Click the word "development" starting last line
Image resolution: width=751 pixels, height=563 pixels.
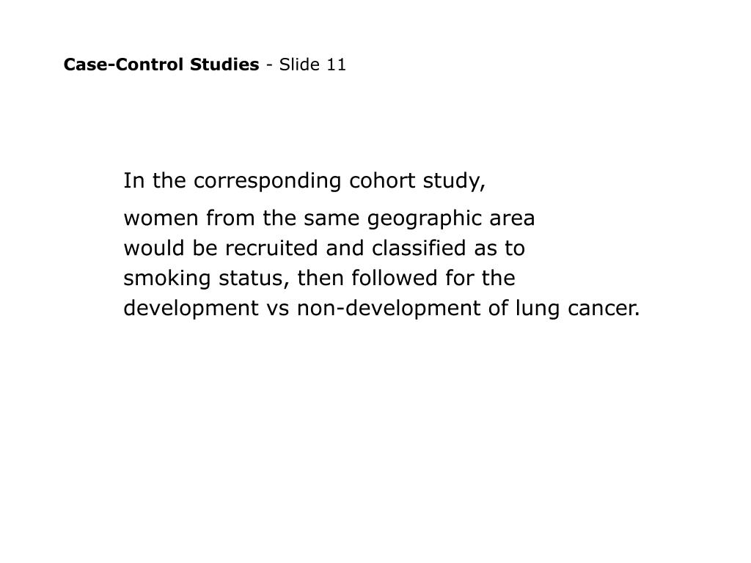coord(191,309)
